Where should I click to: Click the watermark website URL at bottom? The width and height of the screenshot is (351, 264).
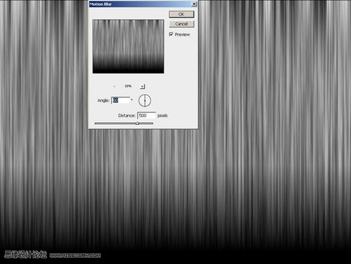pos(75,256)
